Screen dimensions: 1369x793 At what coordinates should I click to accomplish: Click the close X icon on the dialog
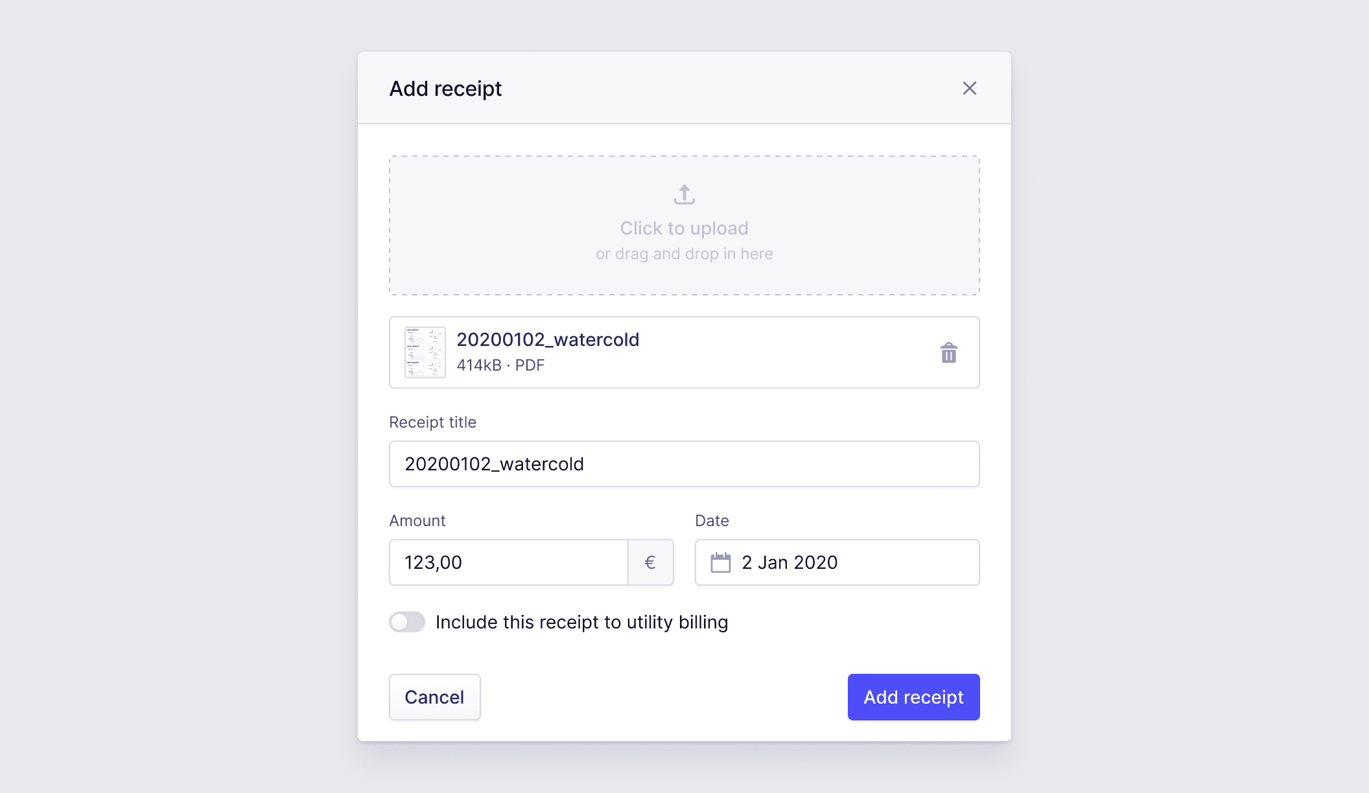(969, 88)
